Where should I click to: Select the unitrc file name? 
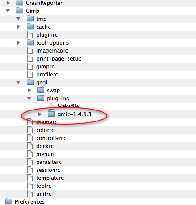coord(44,194)
